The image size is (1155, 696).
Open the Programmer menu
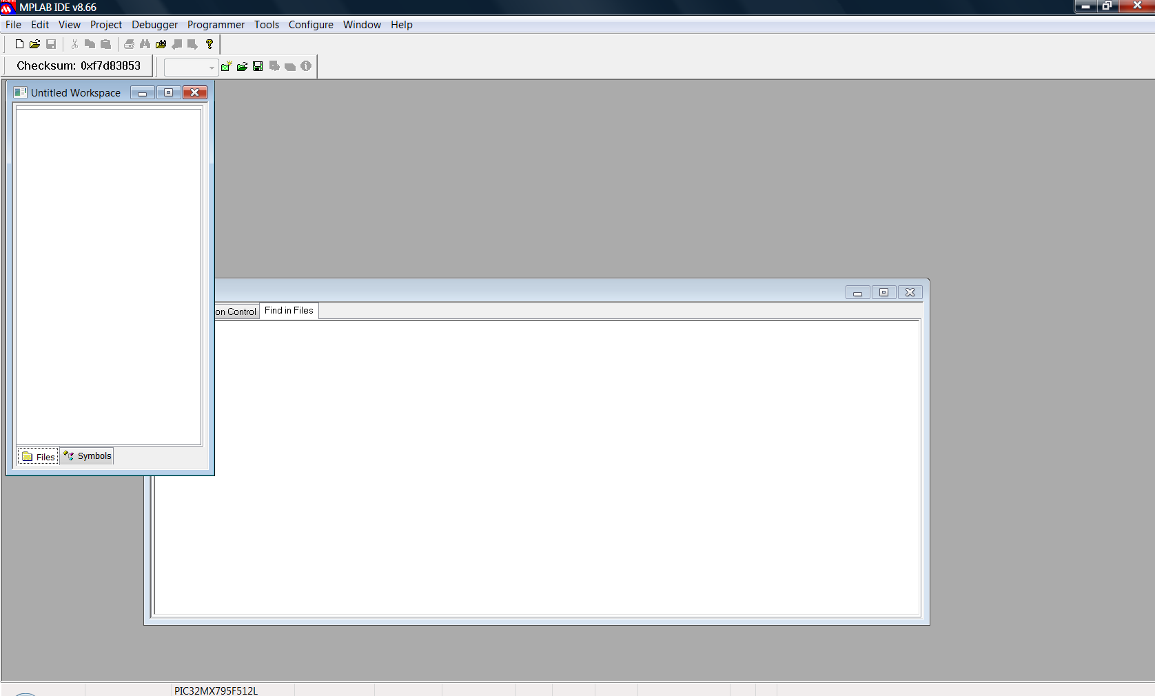point(216,25)
